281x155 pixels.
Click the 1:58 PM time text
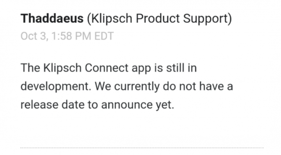point(71,36)
